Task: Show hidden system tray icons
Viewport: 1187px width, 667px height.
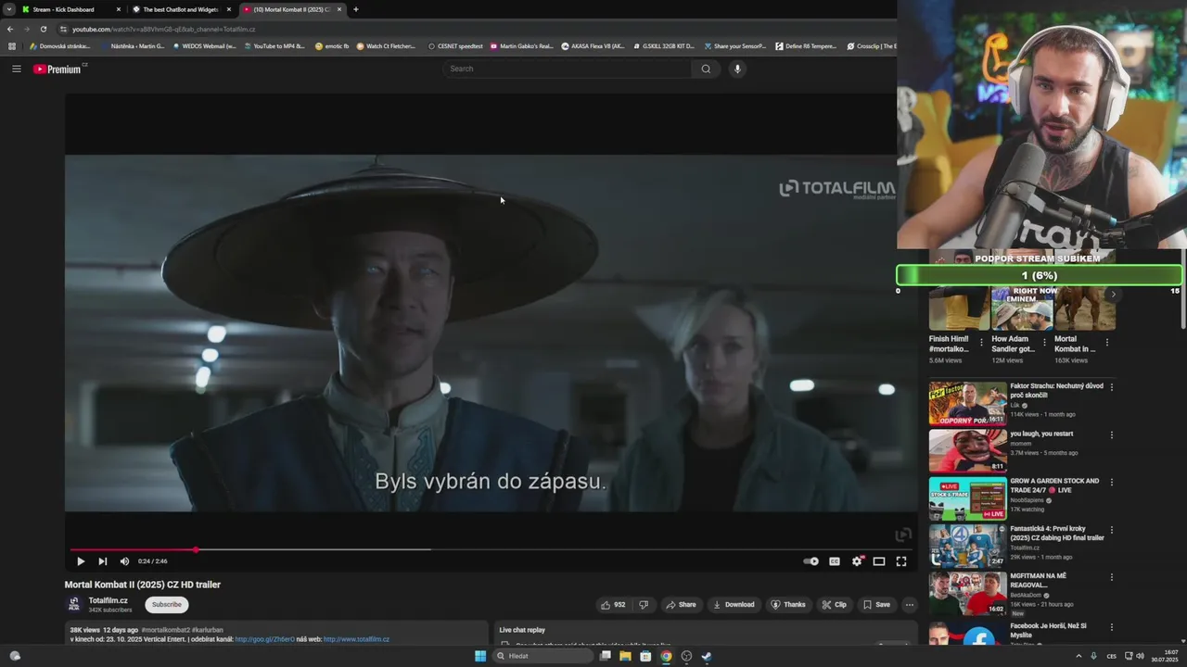Action: tap(1079, 656)
